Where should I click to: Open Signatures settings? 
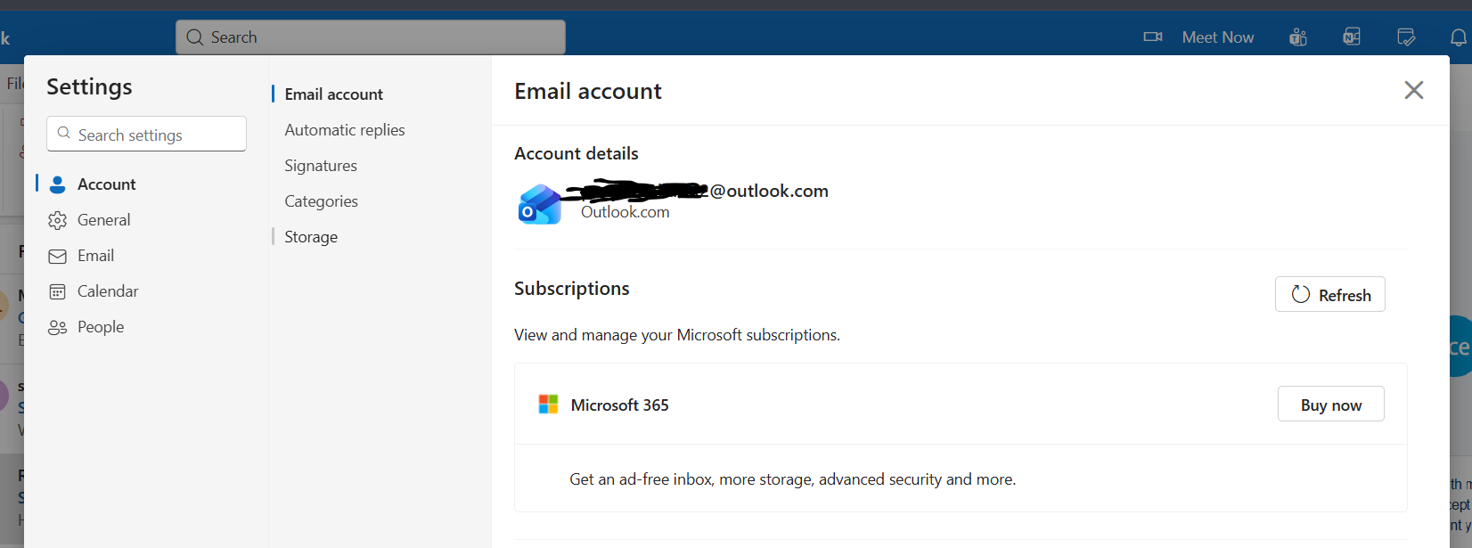321,166
